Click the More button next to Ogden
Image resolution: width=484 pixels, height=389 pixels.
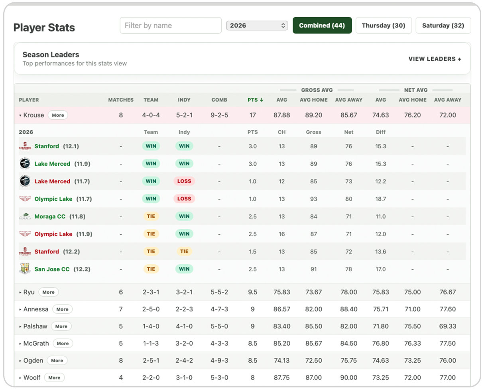pyautogui.click(x=57, y=361)
